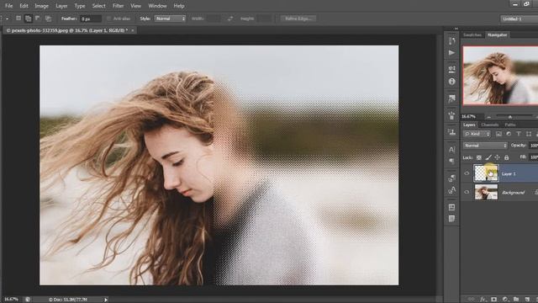Open the Actions panel play icon
The height and width of the screenshot is (303, 538).
pyautogui.click(x=451, y=53)
